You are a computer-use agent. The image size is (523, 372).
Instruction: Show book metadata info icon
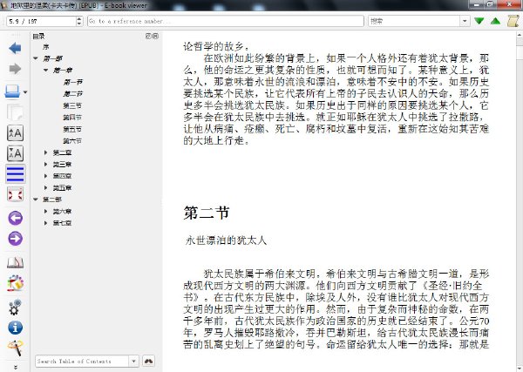(x=16, y=328)
